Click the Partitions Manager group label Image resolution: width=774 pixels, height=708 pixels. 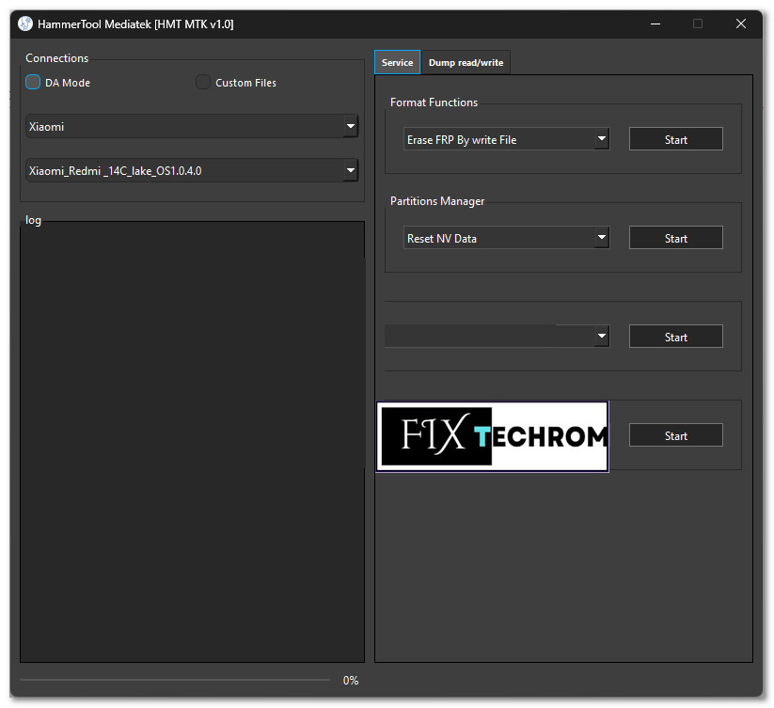[437, 201]
